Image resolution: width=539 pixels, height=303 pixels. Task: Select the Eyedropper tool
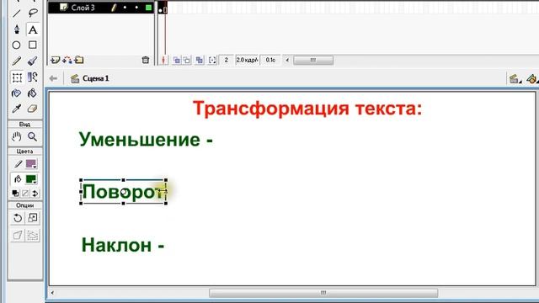pos(16,109)
